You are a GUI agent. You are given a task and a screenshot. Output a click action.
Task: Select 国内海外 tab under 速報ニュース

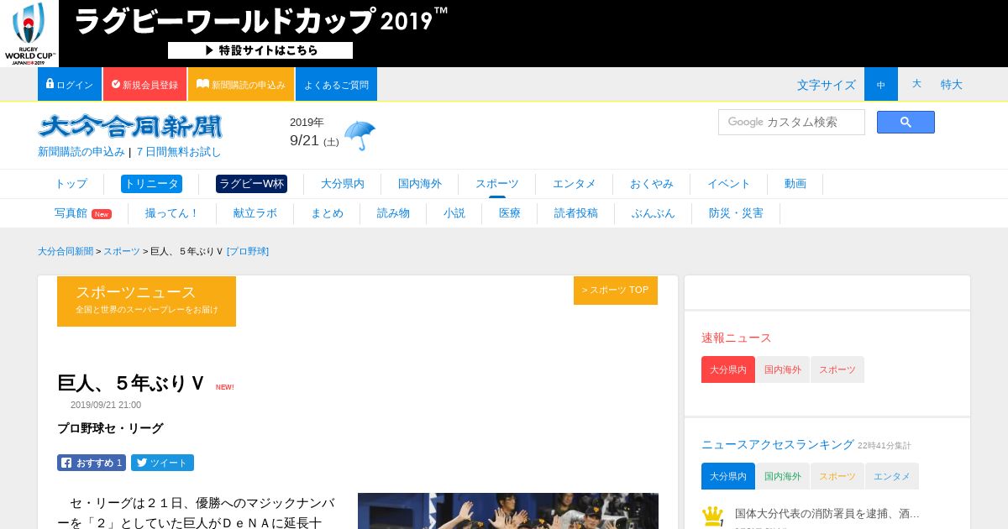[783, 369]
